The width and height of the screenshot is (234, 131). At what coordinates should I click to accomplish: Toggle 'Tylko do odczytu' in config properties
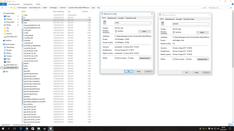click(116, 58)
